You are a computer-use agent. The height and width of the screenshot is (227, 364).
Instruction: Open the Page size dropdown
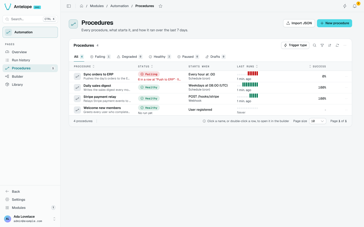(x=317, y=121)
